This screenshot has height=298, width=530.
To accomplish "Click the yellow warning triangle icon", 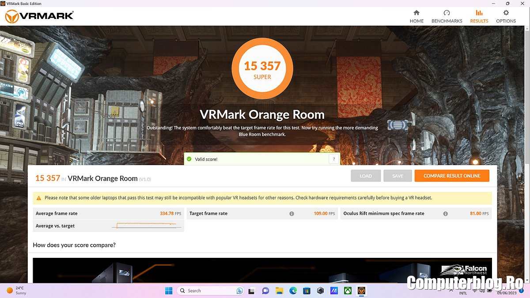I will click(39, 198).
